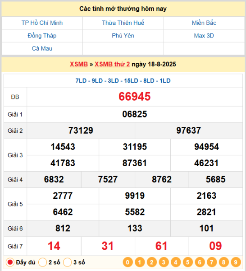Click Giải 5 number 5582
Screen dimensions: 246x271
click(135, 212)
